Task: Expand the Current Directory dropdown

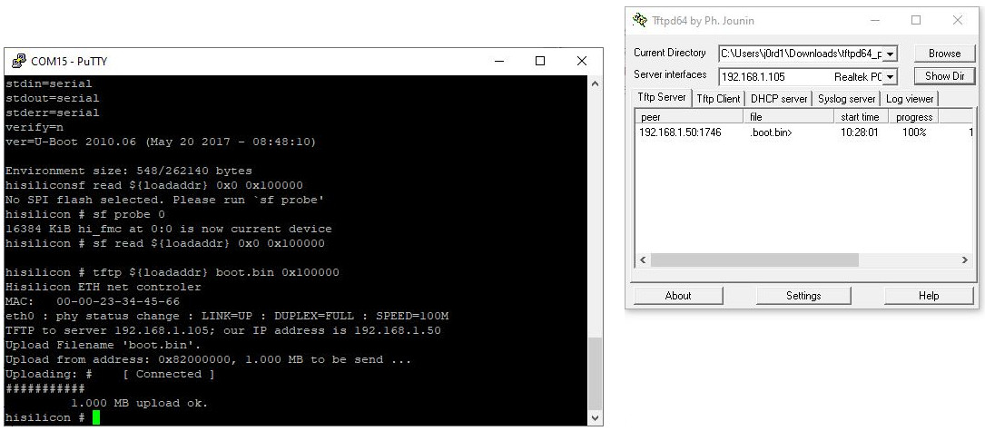Action: (x=890, y=54)
